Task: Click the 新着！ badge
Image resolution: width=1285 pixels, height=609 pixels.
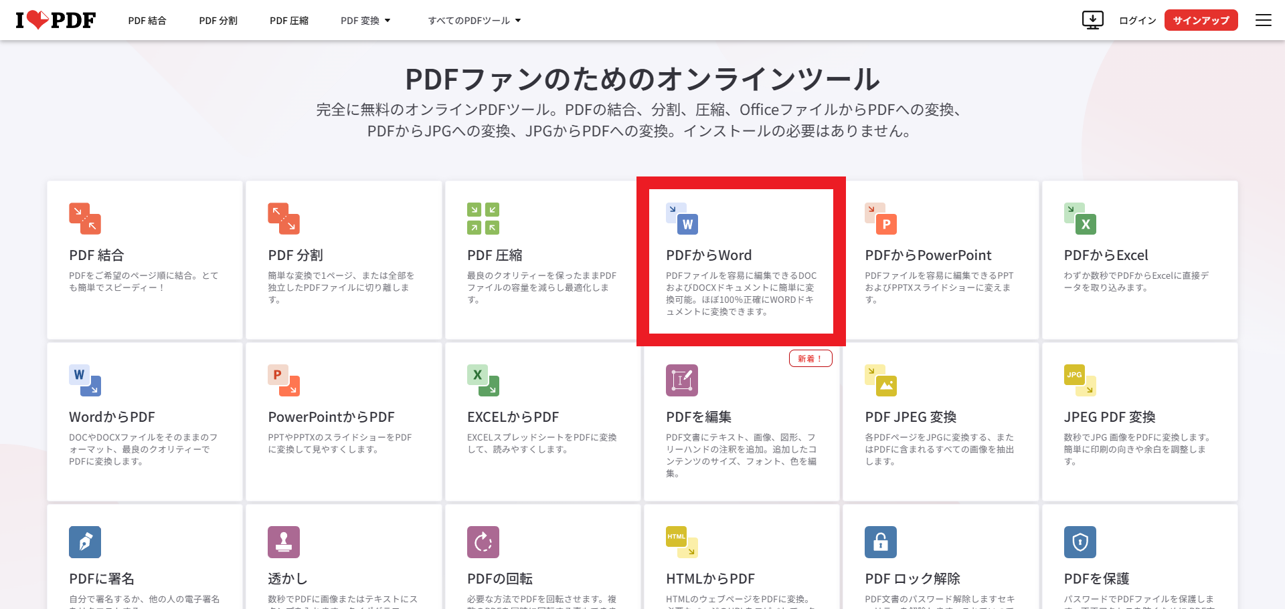Action: tap(810, 359)
